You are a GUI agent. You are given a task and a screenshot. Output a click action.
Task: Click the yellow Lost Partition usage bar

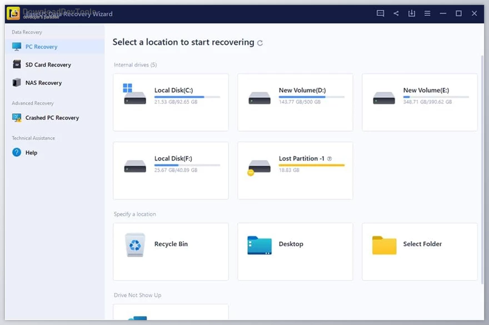coord(312,166)
